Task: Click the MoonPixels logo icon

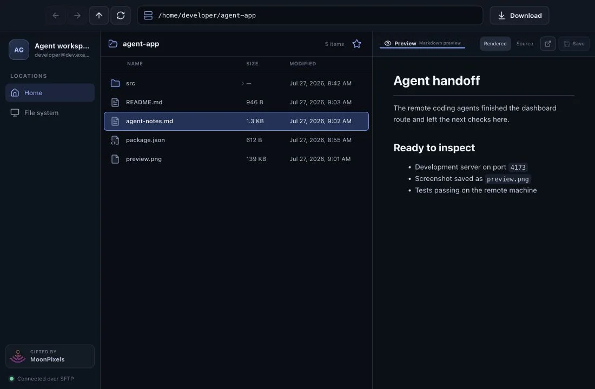Action: point(18,357)
